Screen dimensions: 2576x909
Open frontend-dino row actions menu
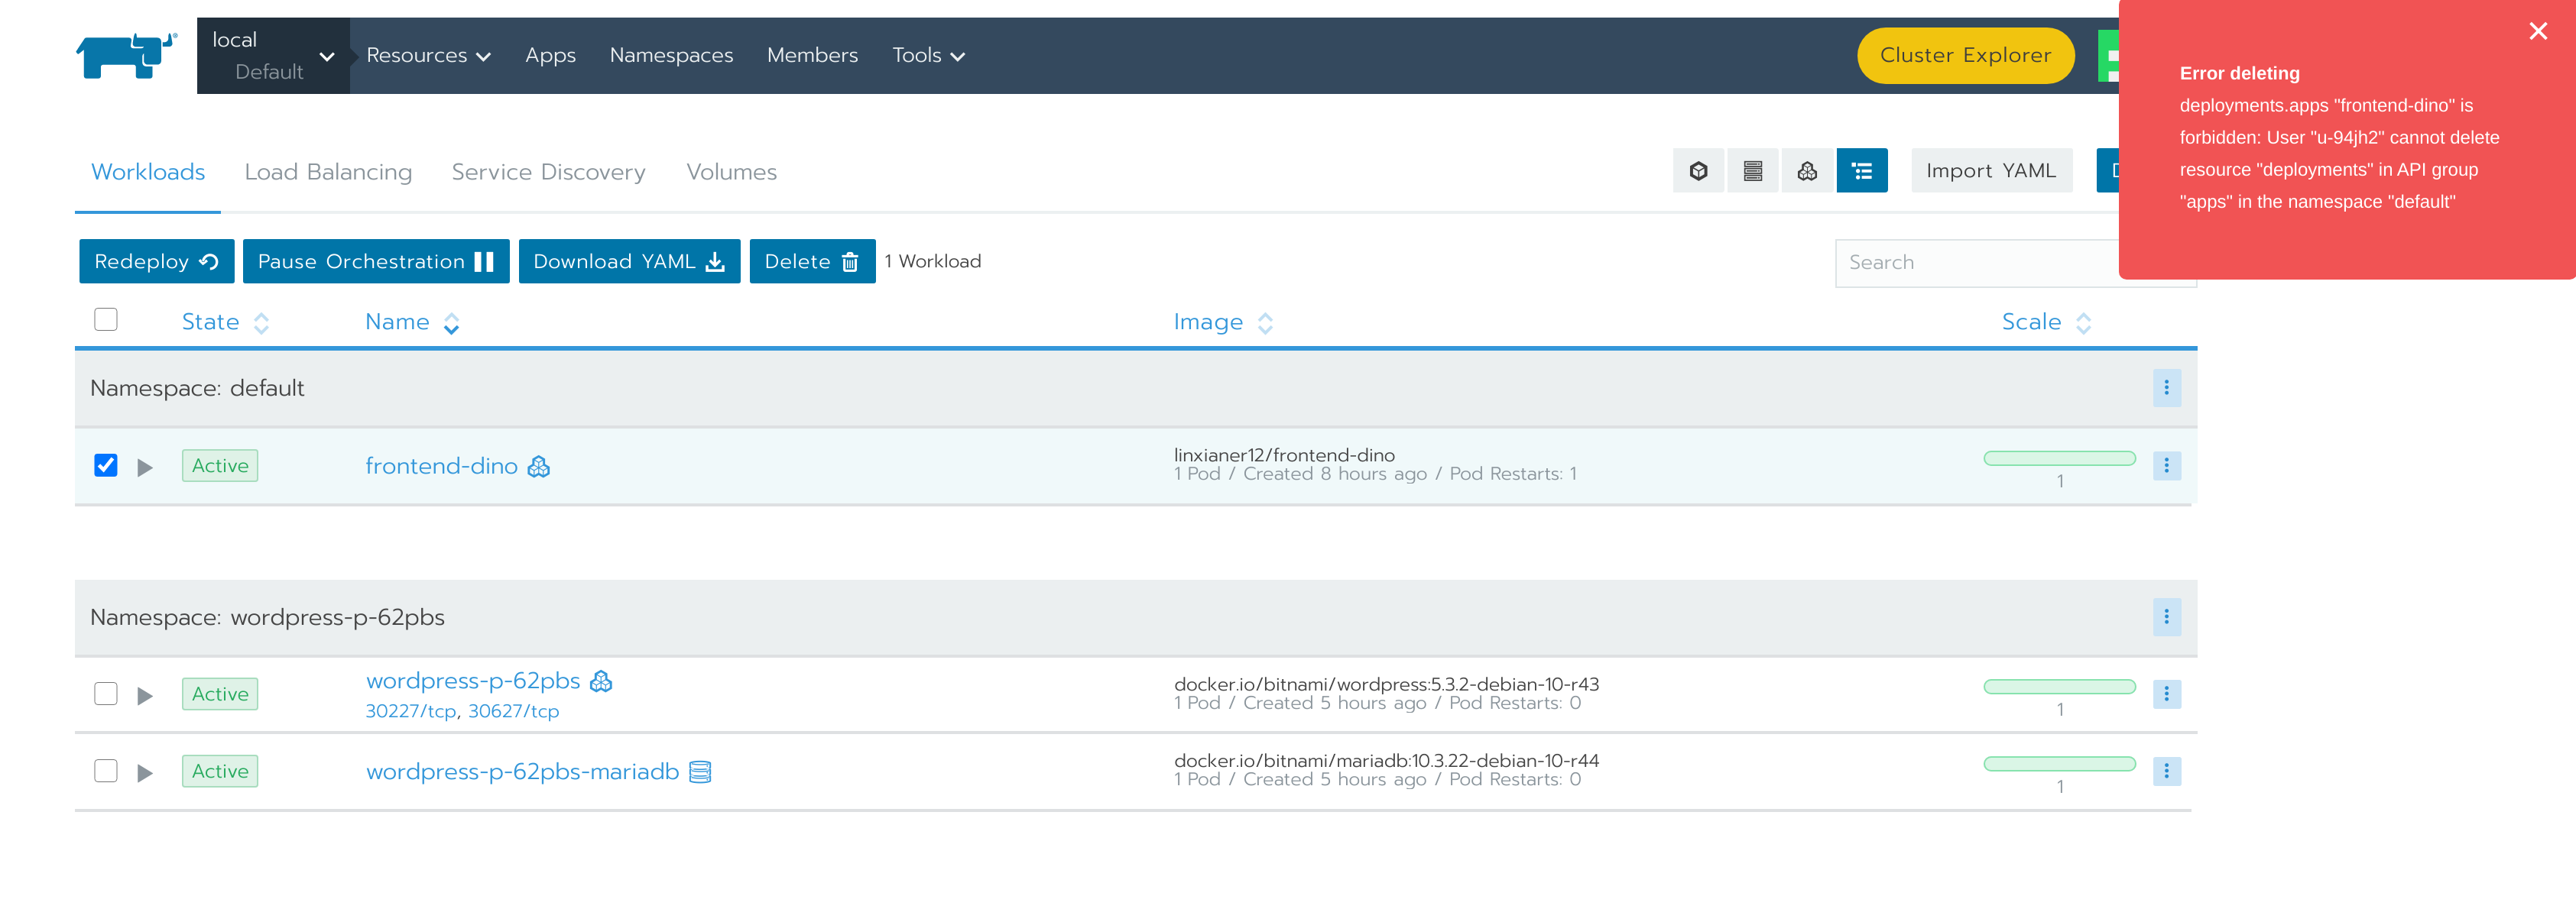(2166, 465)
